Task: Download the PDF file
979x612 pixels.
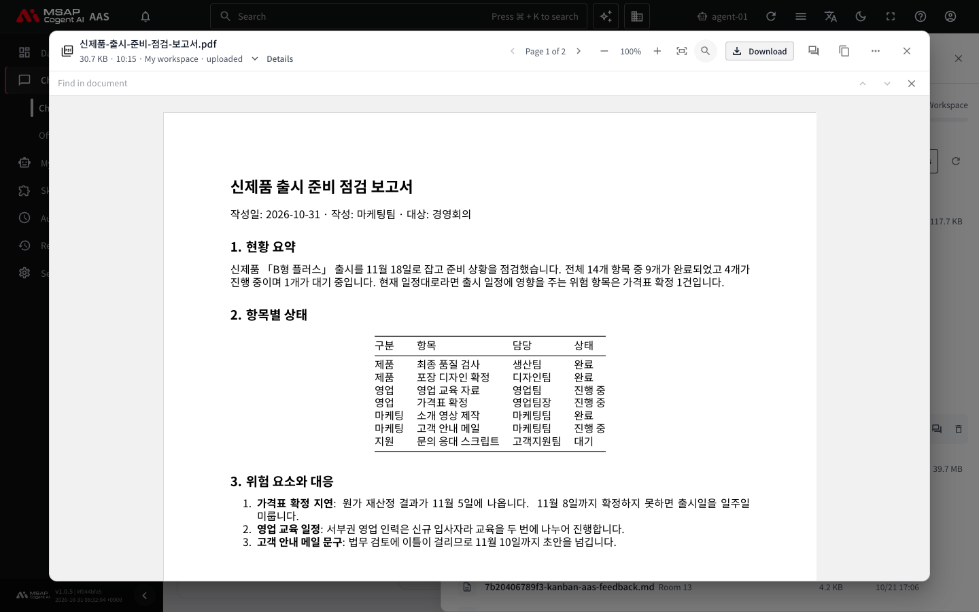Action: (x=759, y=51)
